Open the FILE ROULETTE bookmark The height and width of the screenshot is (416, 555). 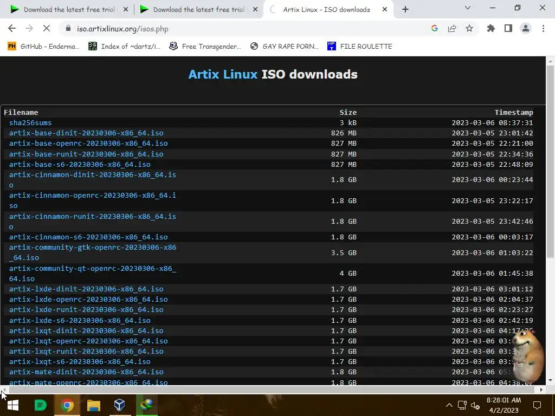[x=360, y=47]
